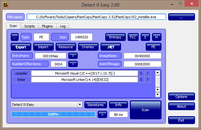Click the S button next to FLC
The image size is (201, 130).
point(145,37)
